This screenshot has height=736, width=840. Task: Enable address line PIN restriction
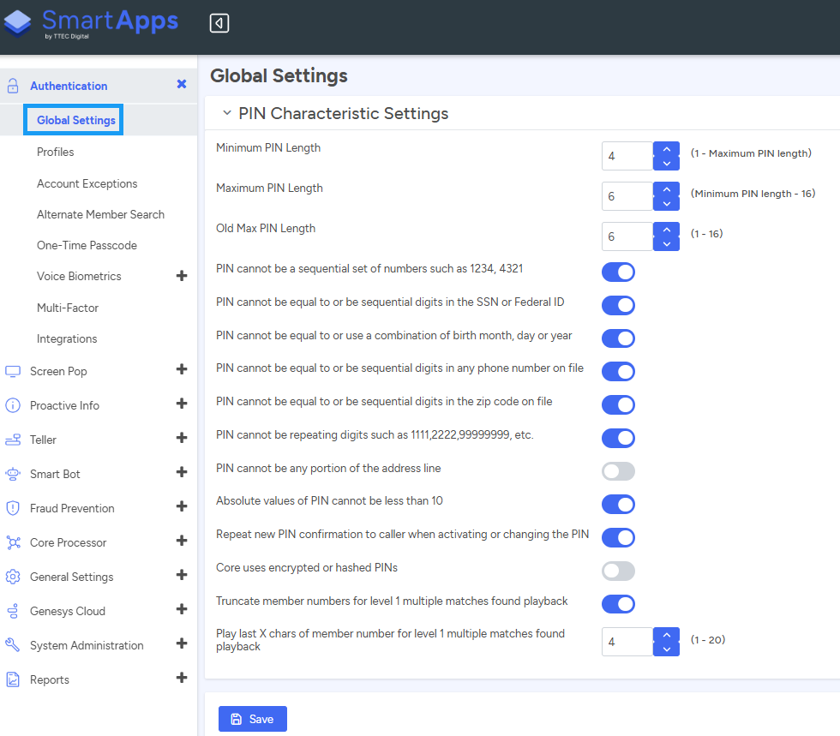coord(618,471)
